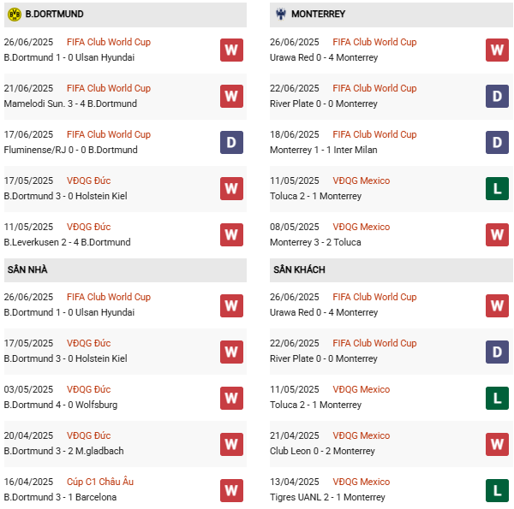514x509 pixels.
Task: Select the SÂN NHÀ section header
Action: point(27,269)
